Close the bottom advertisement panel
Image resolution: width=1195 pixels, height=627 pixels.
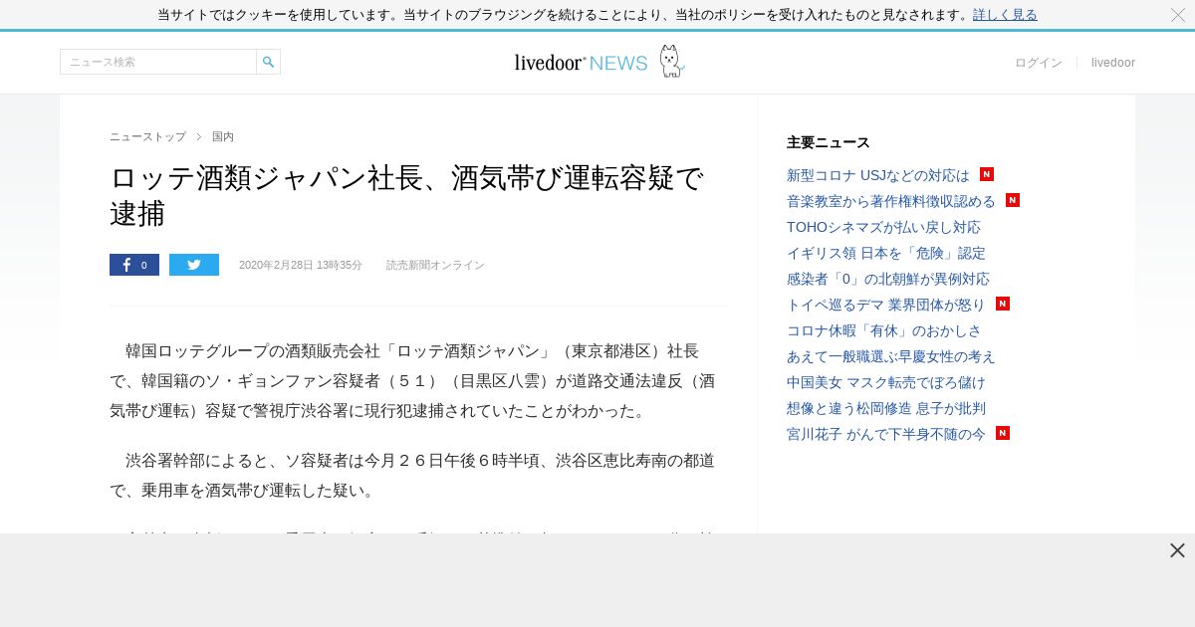(x=1177, y=550)
